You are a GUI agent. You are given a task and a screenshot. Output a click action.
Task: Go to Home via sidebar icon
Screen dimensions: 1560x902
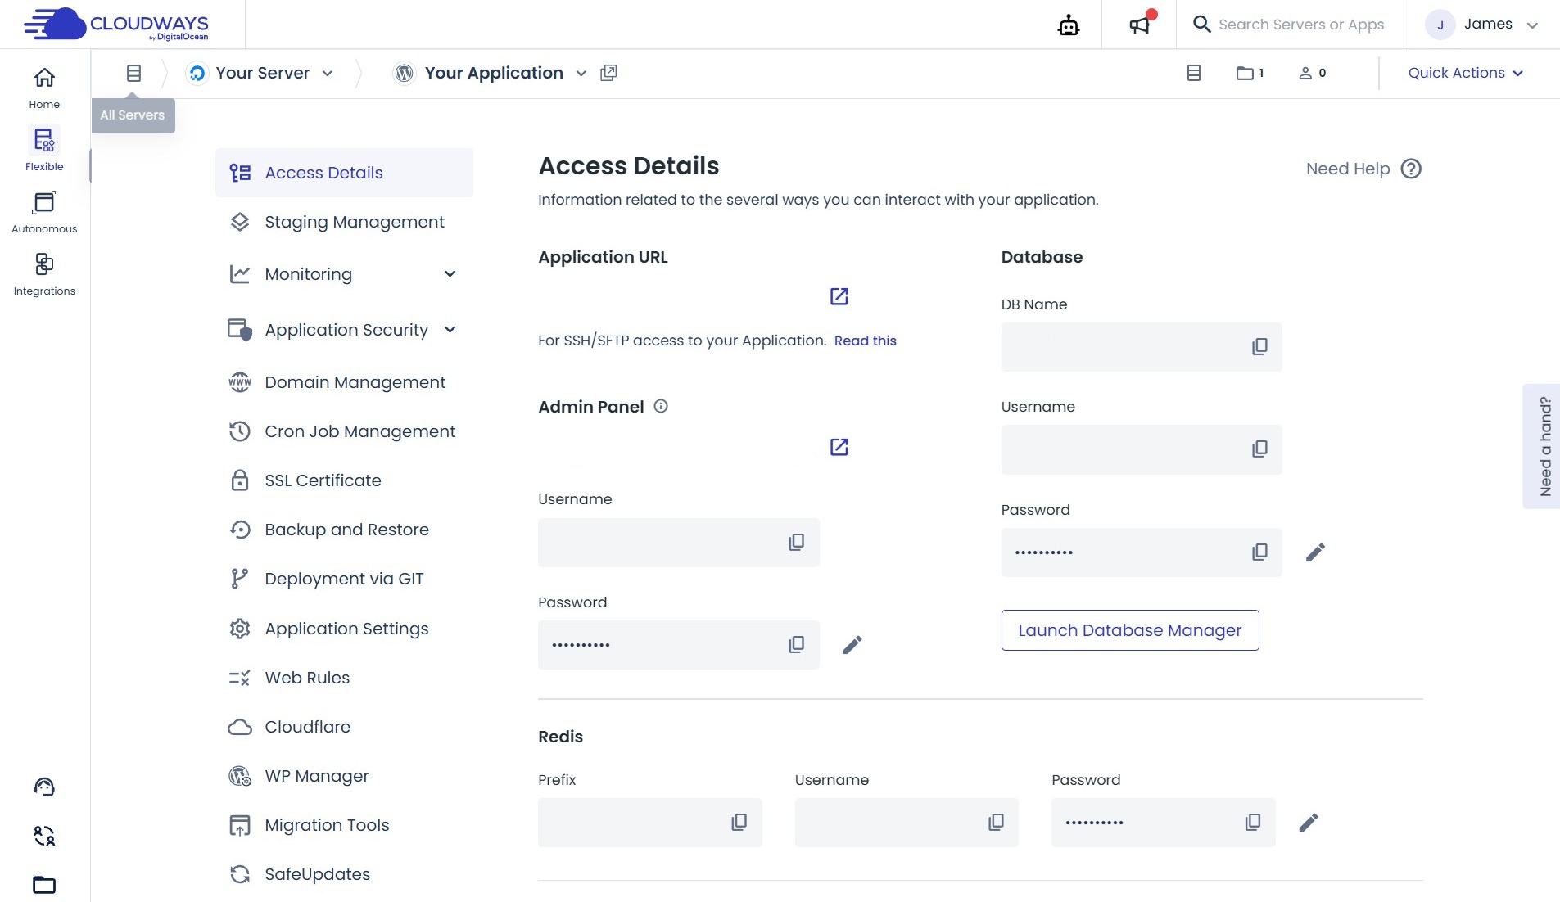point(44,86)
